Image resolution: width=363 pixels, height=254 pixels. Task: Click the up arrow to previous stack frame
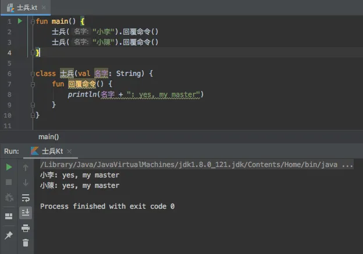click(26, 168)
